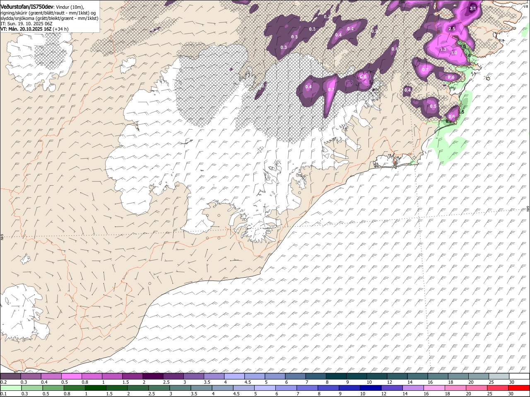This screenshot has width=530, height=397.
Task: Click the 'IT: Sun. 19. 10. 2025 06Z' line
Action: click(26, 24)
